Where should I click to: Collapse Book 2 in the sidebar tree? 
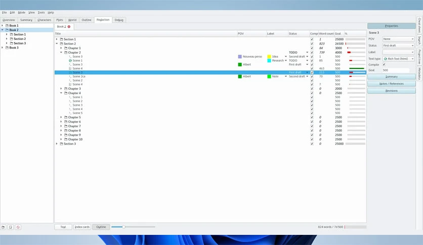point(3,30)
